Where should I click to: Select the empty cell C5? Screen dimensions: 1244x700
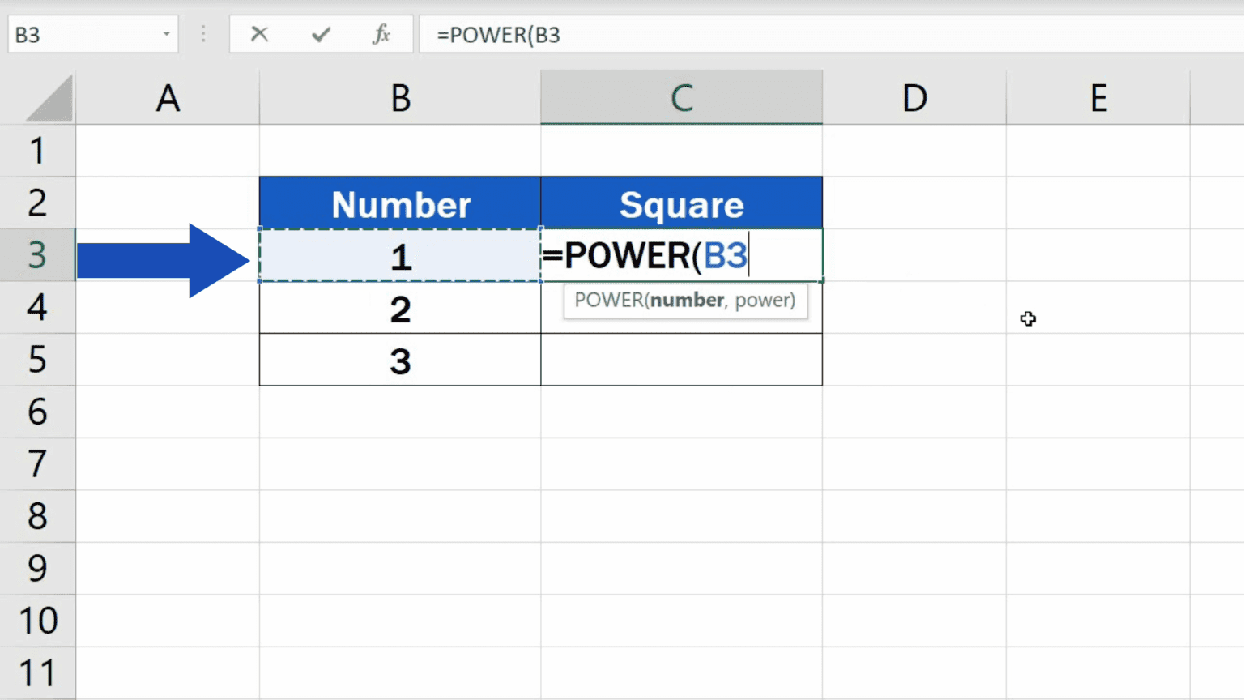(681, 361)
